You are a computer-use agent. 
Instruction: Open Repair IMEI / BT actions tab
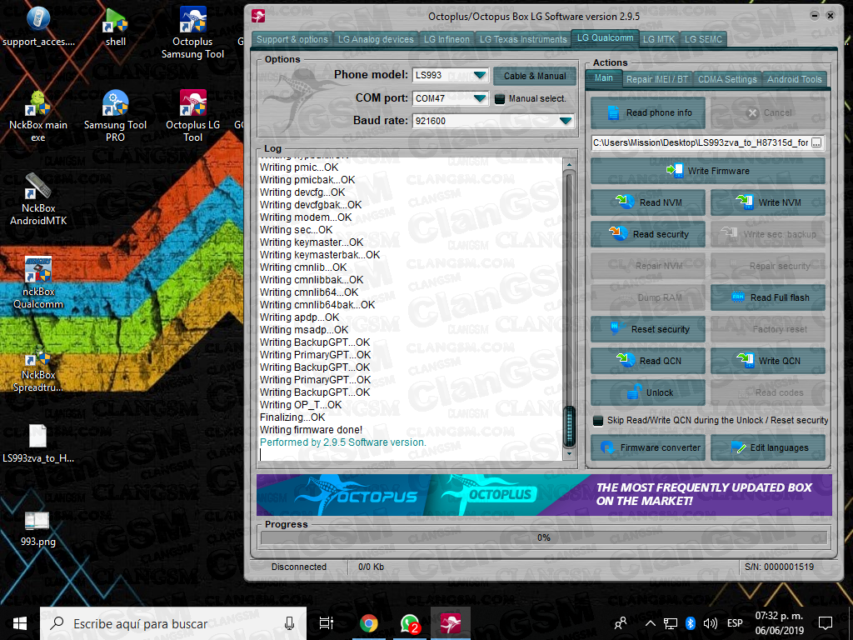(657, 79)
